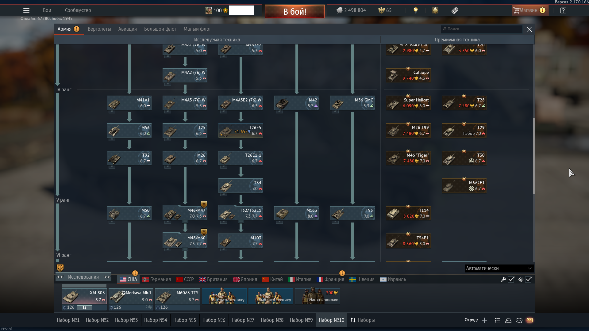Image resolution: width=589 pixels, height=331 pixels.
Task: Click the Поиск search field
Action: point(482,29)
